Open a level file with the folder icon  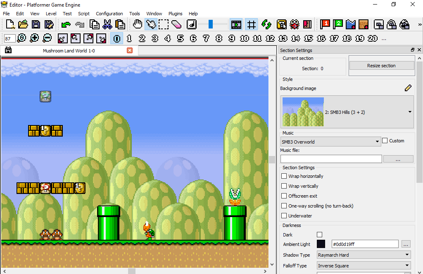pos(23,24)
